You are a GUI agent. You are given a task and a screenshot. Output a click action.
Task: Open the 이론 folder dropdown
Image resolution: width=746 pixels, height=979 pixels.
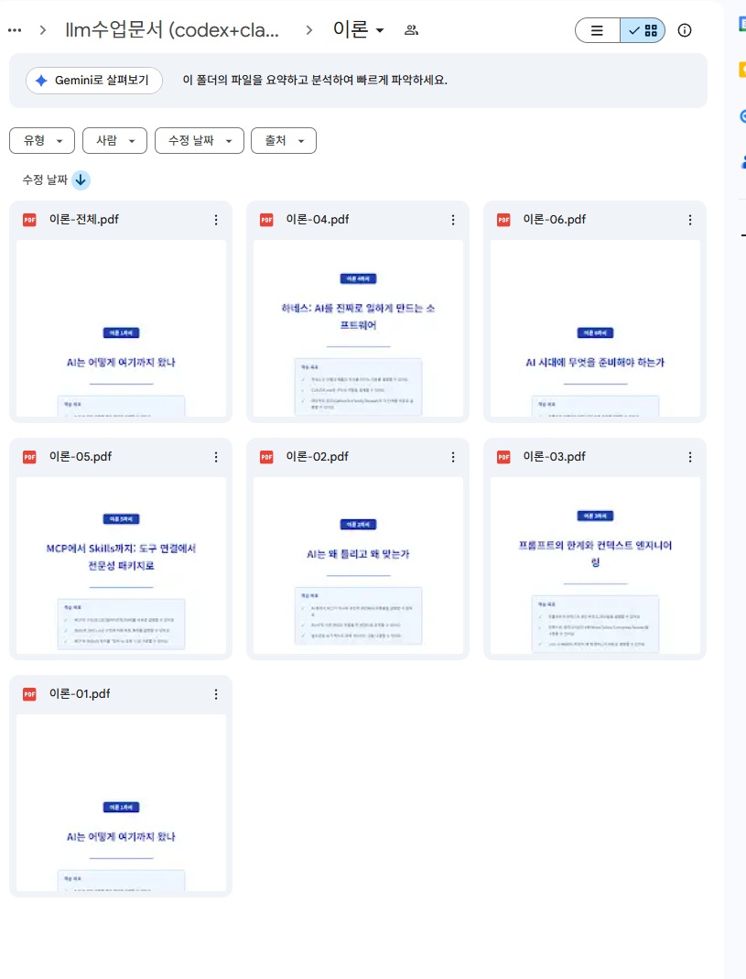358,30
